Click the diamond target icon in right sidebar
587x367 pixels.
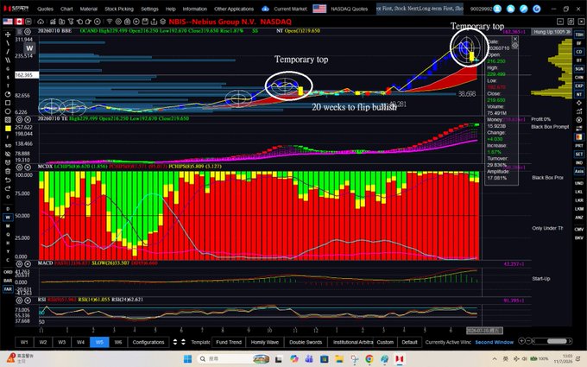tap(579, 103)
